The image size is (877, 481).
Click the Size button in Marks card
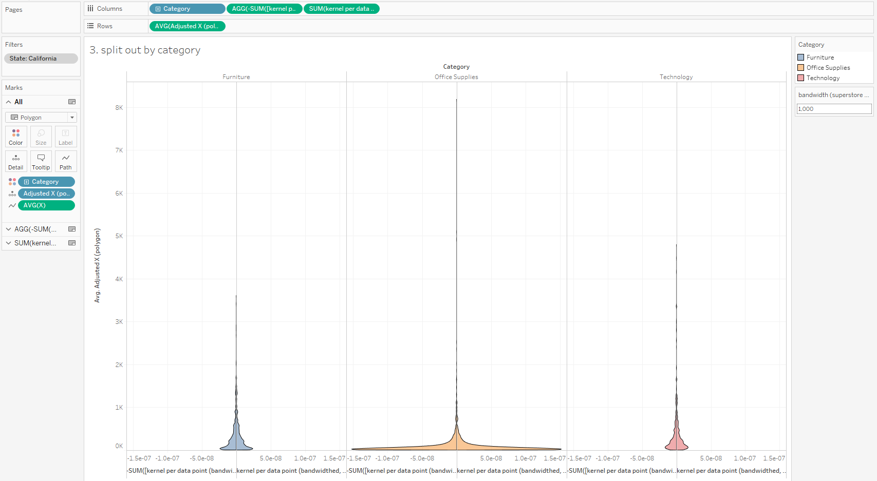point(41,137)
